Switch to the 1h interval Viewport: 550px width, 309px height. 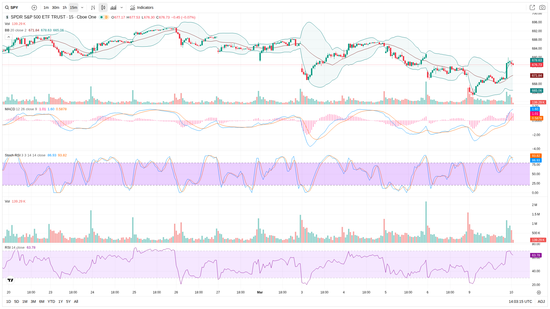pyautogui.click(x=64, y=8)
